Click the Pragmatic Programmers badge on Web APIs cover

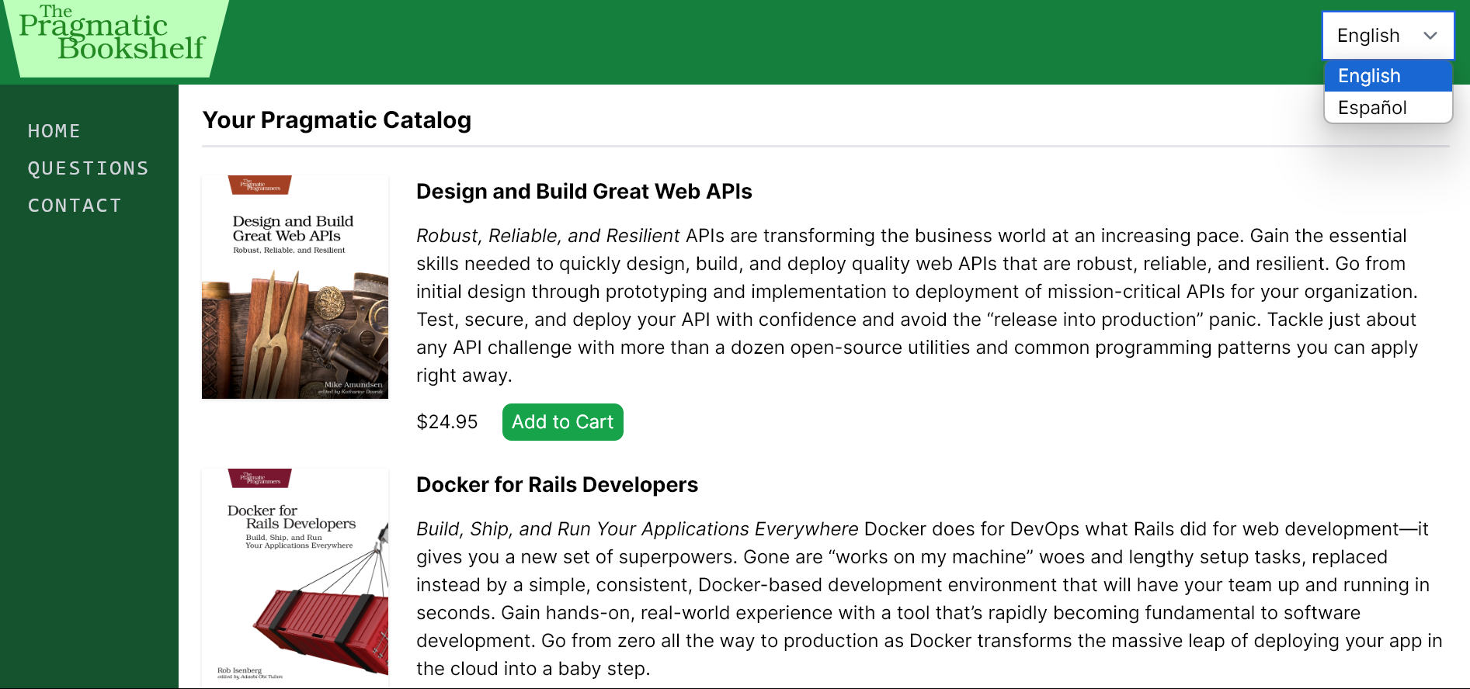tap(260, 185)
